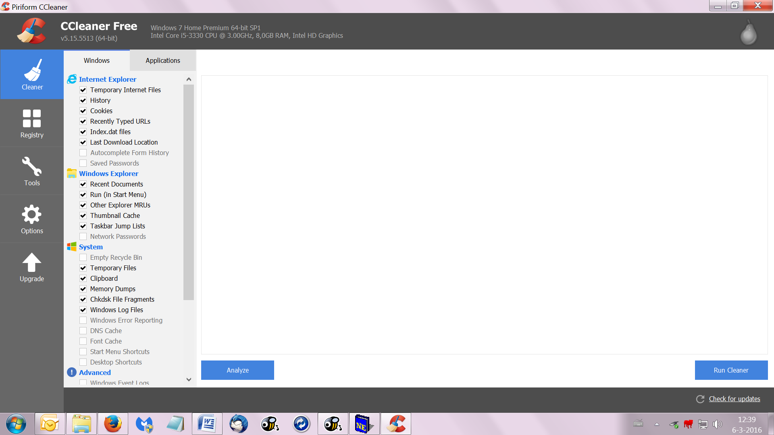Click the Show desktop strip
Image resolution: width=774 pixels, height=435 pixels.
tap(771, 424)
